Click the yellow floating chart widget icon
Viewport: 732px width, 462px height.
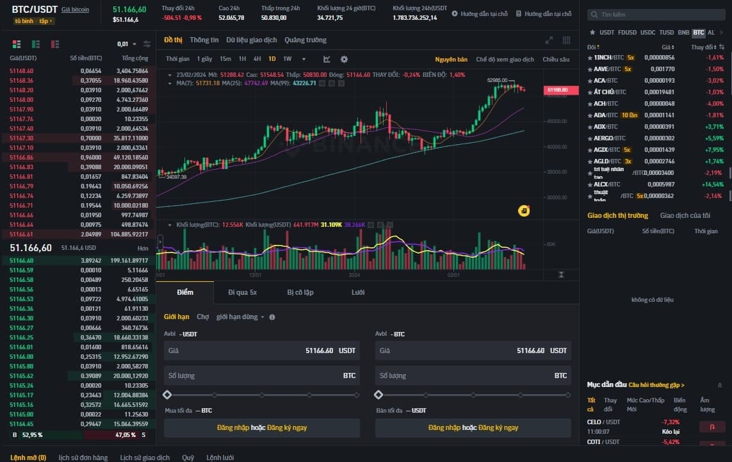[x=524, y=211]
